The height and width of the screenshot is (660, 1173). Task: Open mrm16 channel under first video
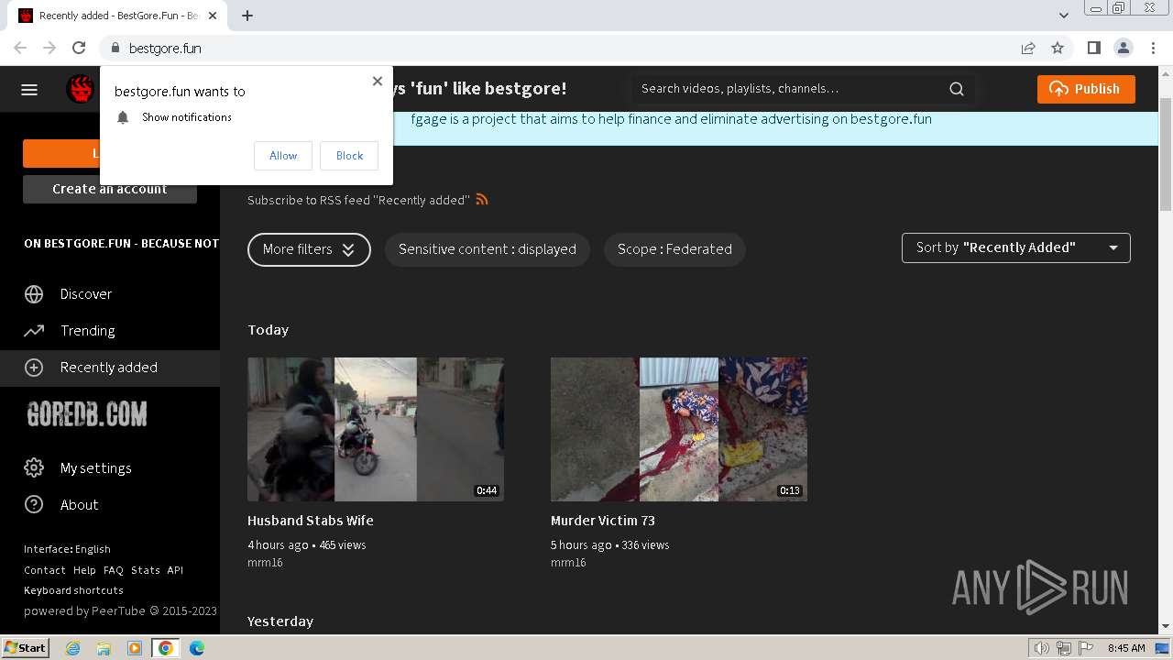(x=265, y=563)
